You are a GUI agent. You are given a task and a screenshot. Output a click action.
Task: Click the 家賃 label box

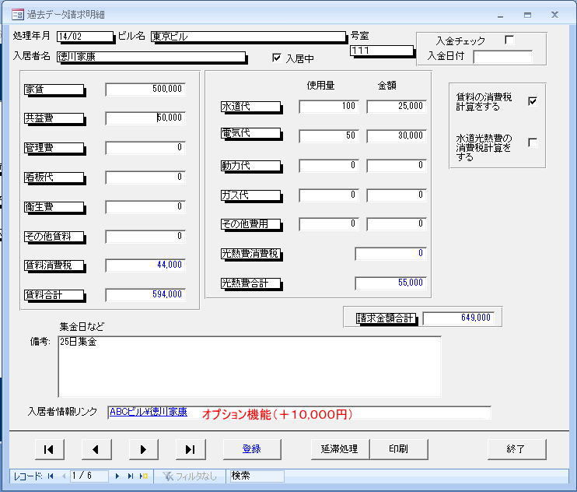(54, 90)
